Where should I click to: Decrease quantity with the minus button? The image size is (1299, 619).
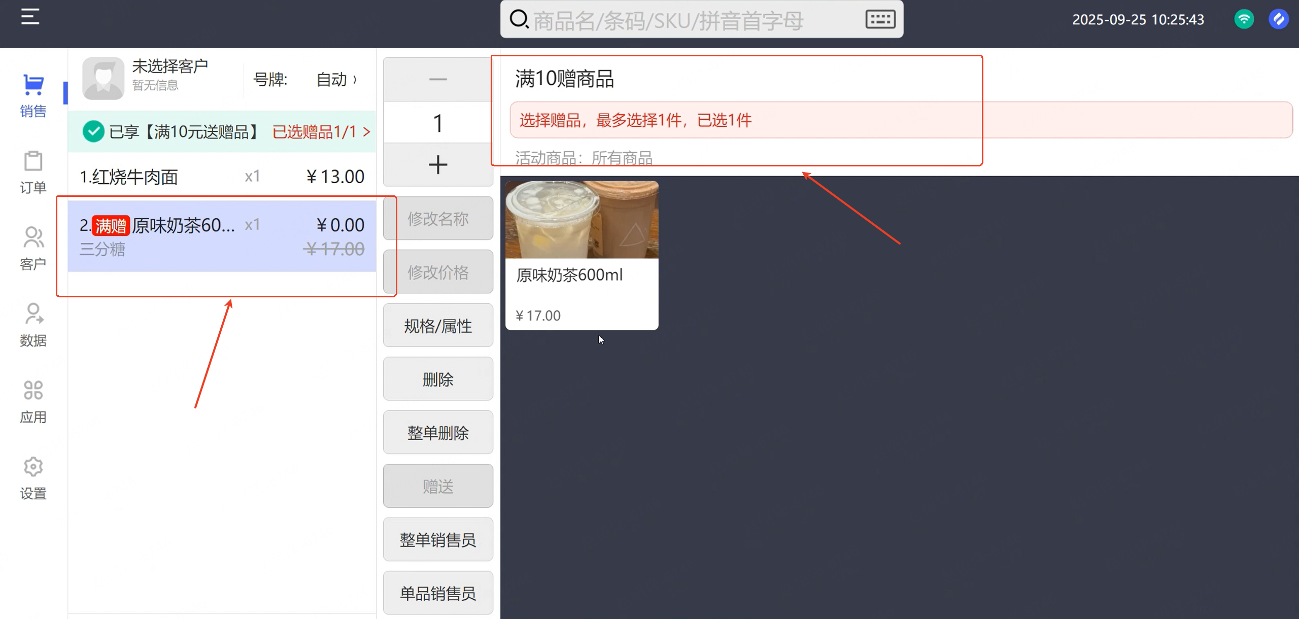click(x=437, y=79)
